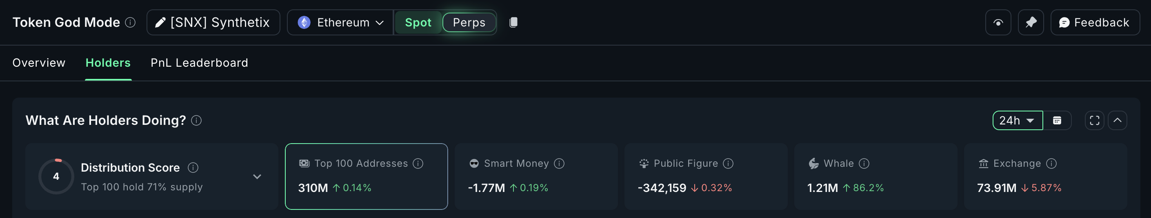The image size is (1151, 218).
Task: Switch to Spot trading mode
Action: (x=418, y=22)
